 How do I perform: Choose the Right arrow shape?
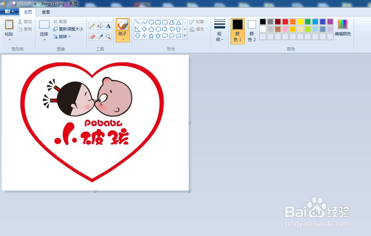pos(165,29)
